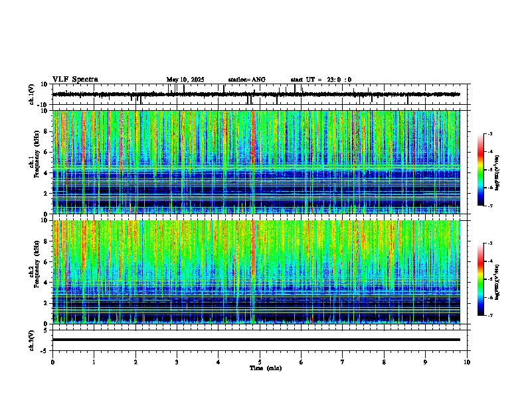Click the "6" kHz tick of ch.2 spectrogram

tap(46, 262)
